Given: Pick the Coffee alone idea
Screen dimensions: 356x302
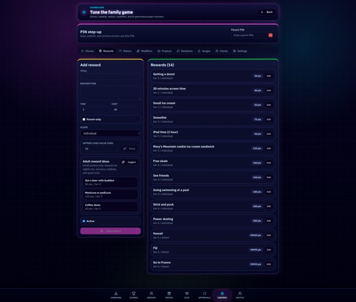Looking at the screenshot, I should coord(110,207).
